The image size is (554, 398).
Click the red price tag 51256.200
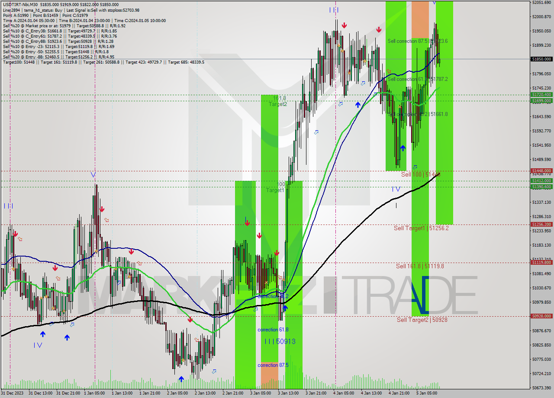tap(541, 224)
